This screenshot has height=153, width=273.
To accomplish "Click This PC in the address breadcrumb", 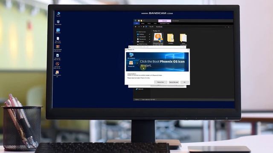I will 151,27.
